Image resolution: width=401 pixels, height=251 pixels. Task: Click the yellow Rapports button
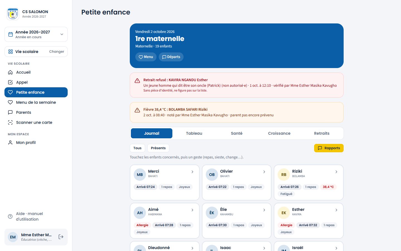[x=329, y=148]
